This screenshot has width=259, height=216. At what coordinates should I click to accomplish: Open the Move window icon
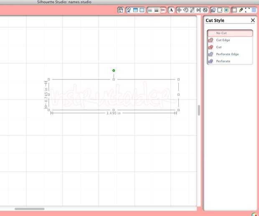[x=179, y=10]
